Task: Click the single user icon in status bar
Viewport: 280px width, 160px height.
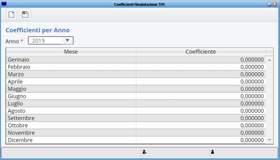Action: tap(212, 152)
